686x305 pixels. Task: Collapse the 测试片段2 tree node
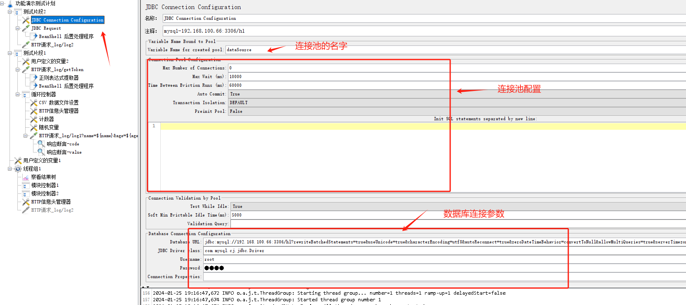[x=10, y=12]
